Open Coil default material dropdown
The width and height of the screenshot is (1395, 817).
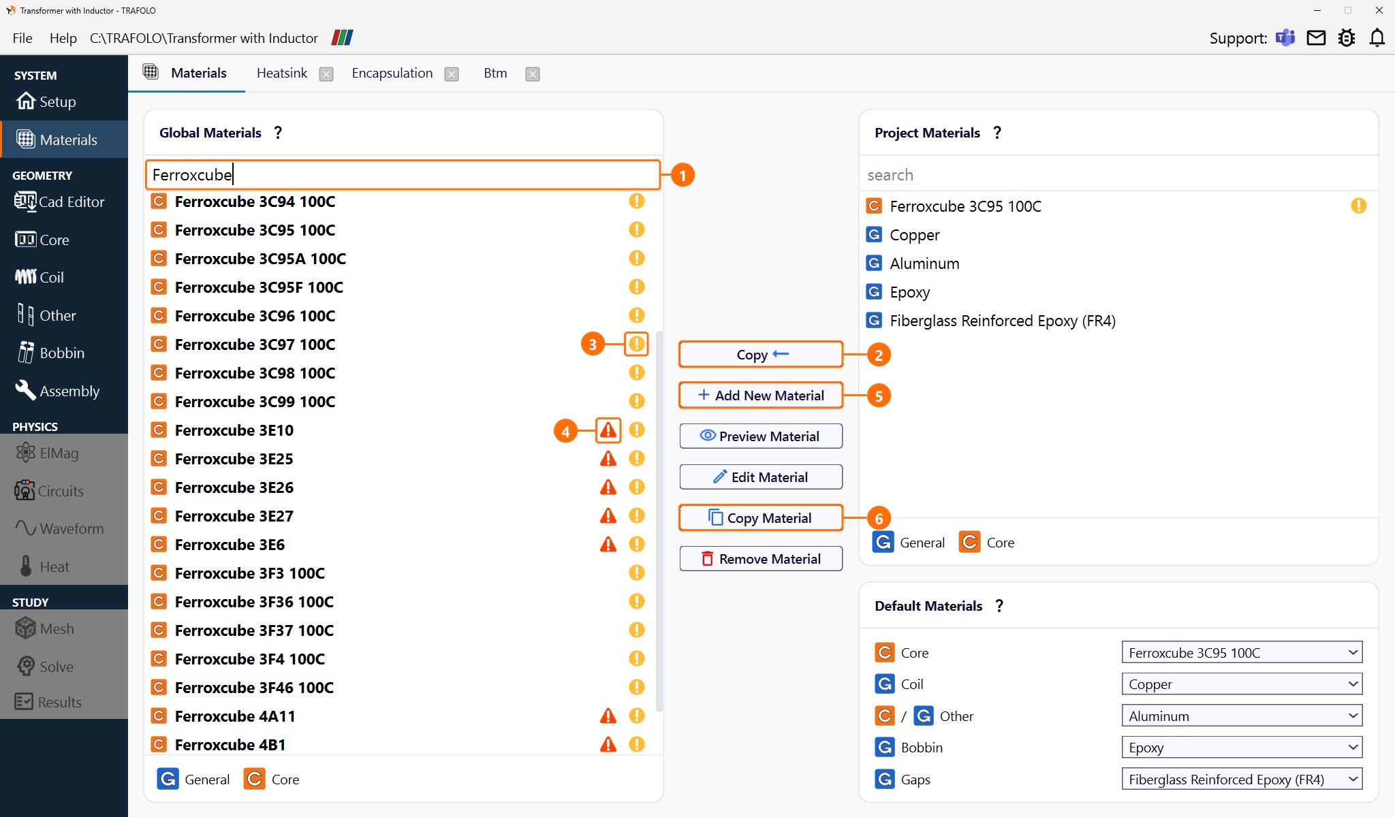(1242, 684)
